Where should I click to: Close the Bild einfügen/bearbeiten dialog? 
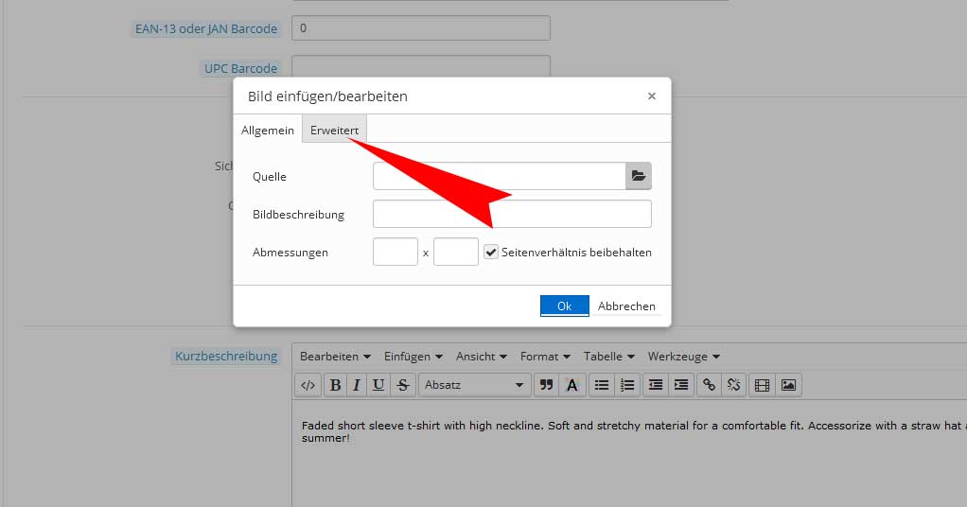[651, 96]
